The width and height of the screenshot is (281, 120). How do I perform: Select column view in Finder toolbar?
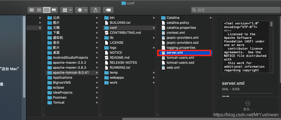[46, 10]
